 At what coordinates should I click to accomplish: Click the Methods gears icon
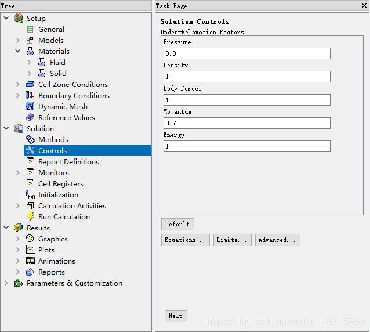[30, 140]
